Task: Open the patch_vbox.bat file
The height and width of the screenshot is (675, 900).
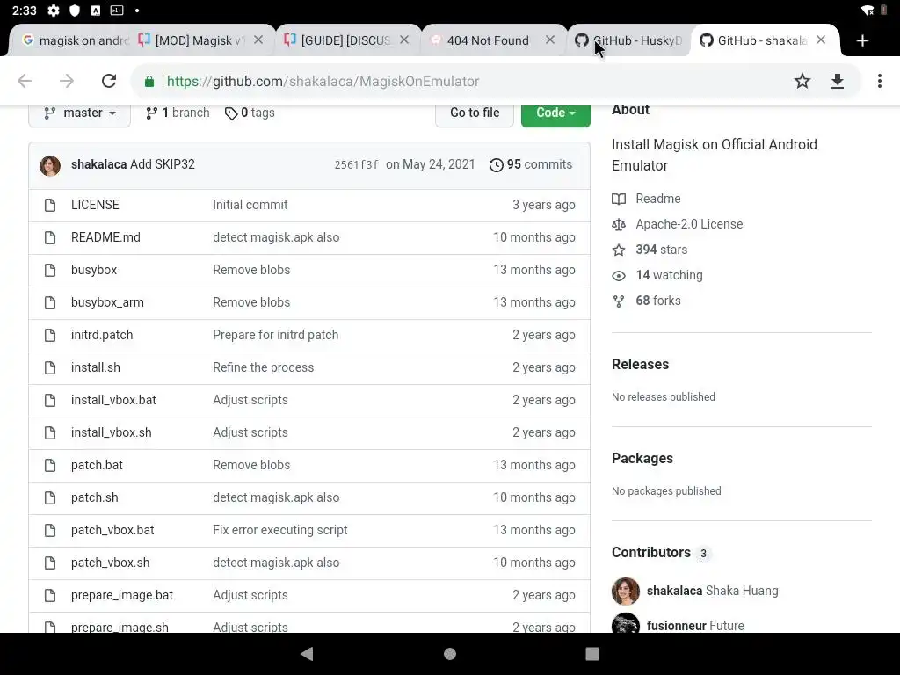Action: click(x=112, y=530)
